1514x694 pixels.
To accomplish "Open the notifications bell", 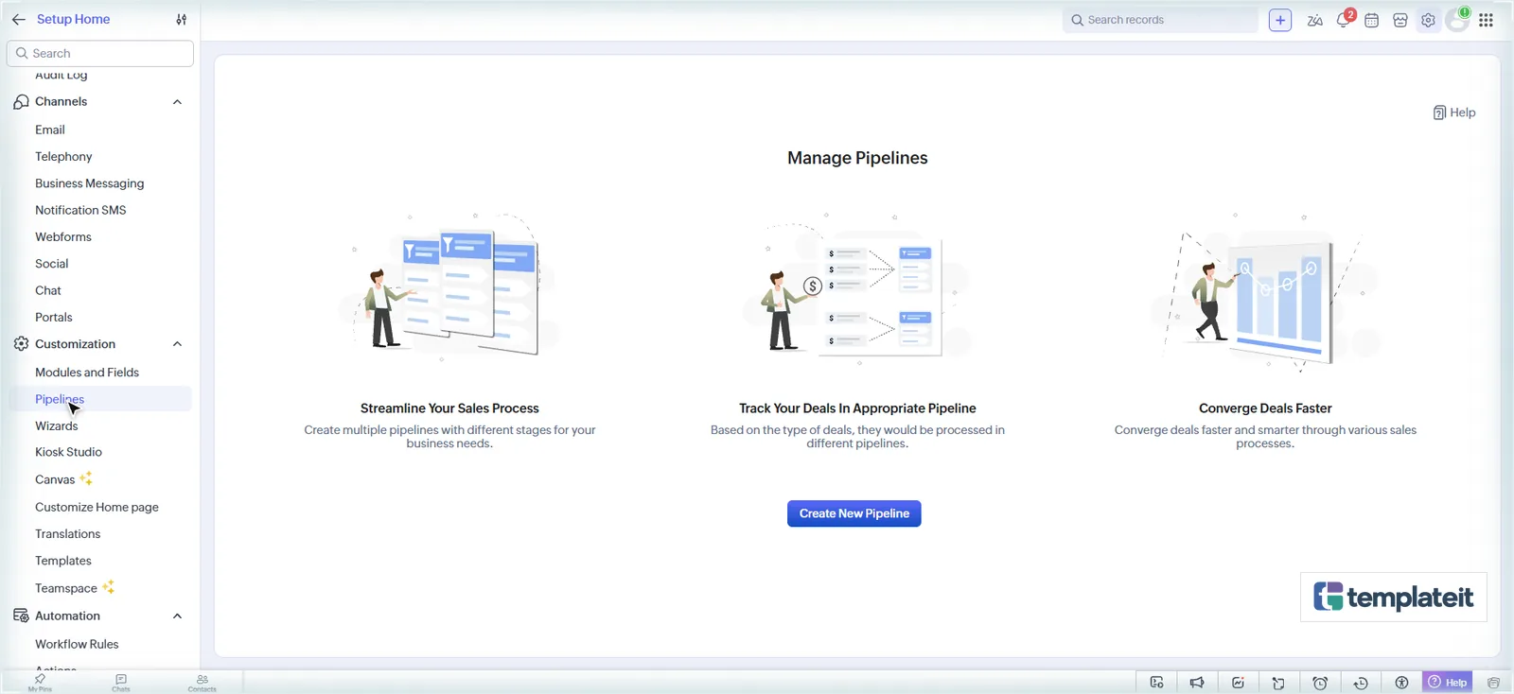I will tap(1344, 20).
